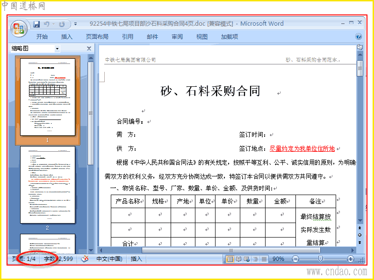Screen dimensions: 374x280
Task: Switch to Draft view button
Action: [264, 259]
